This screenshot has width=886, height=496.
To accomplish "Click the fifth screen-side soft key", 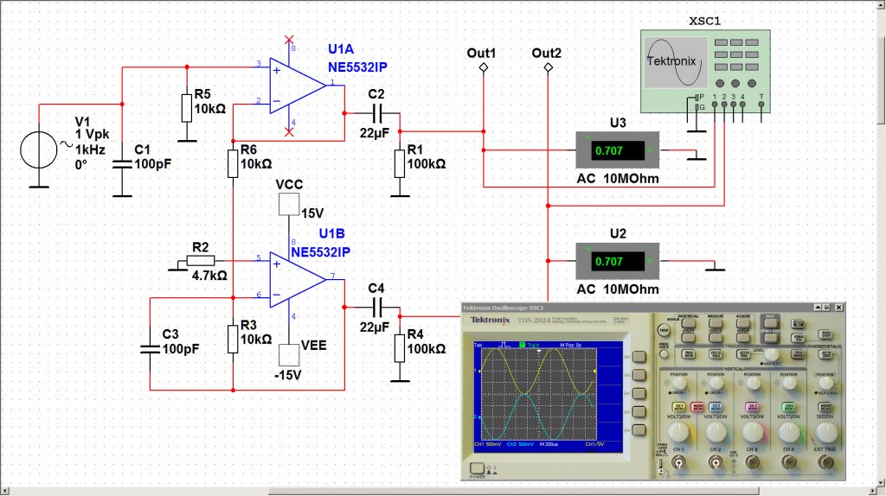I will pyautogui.click(x=639, y=429).
